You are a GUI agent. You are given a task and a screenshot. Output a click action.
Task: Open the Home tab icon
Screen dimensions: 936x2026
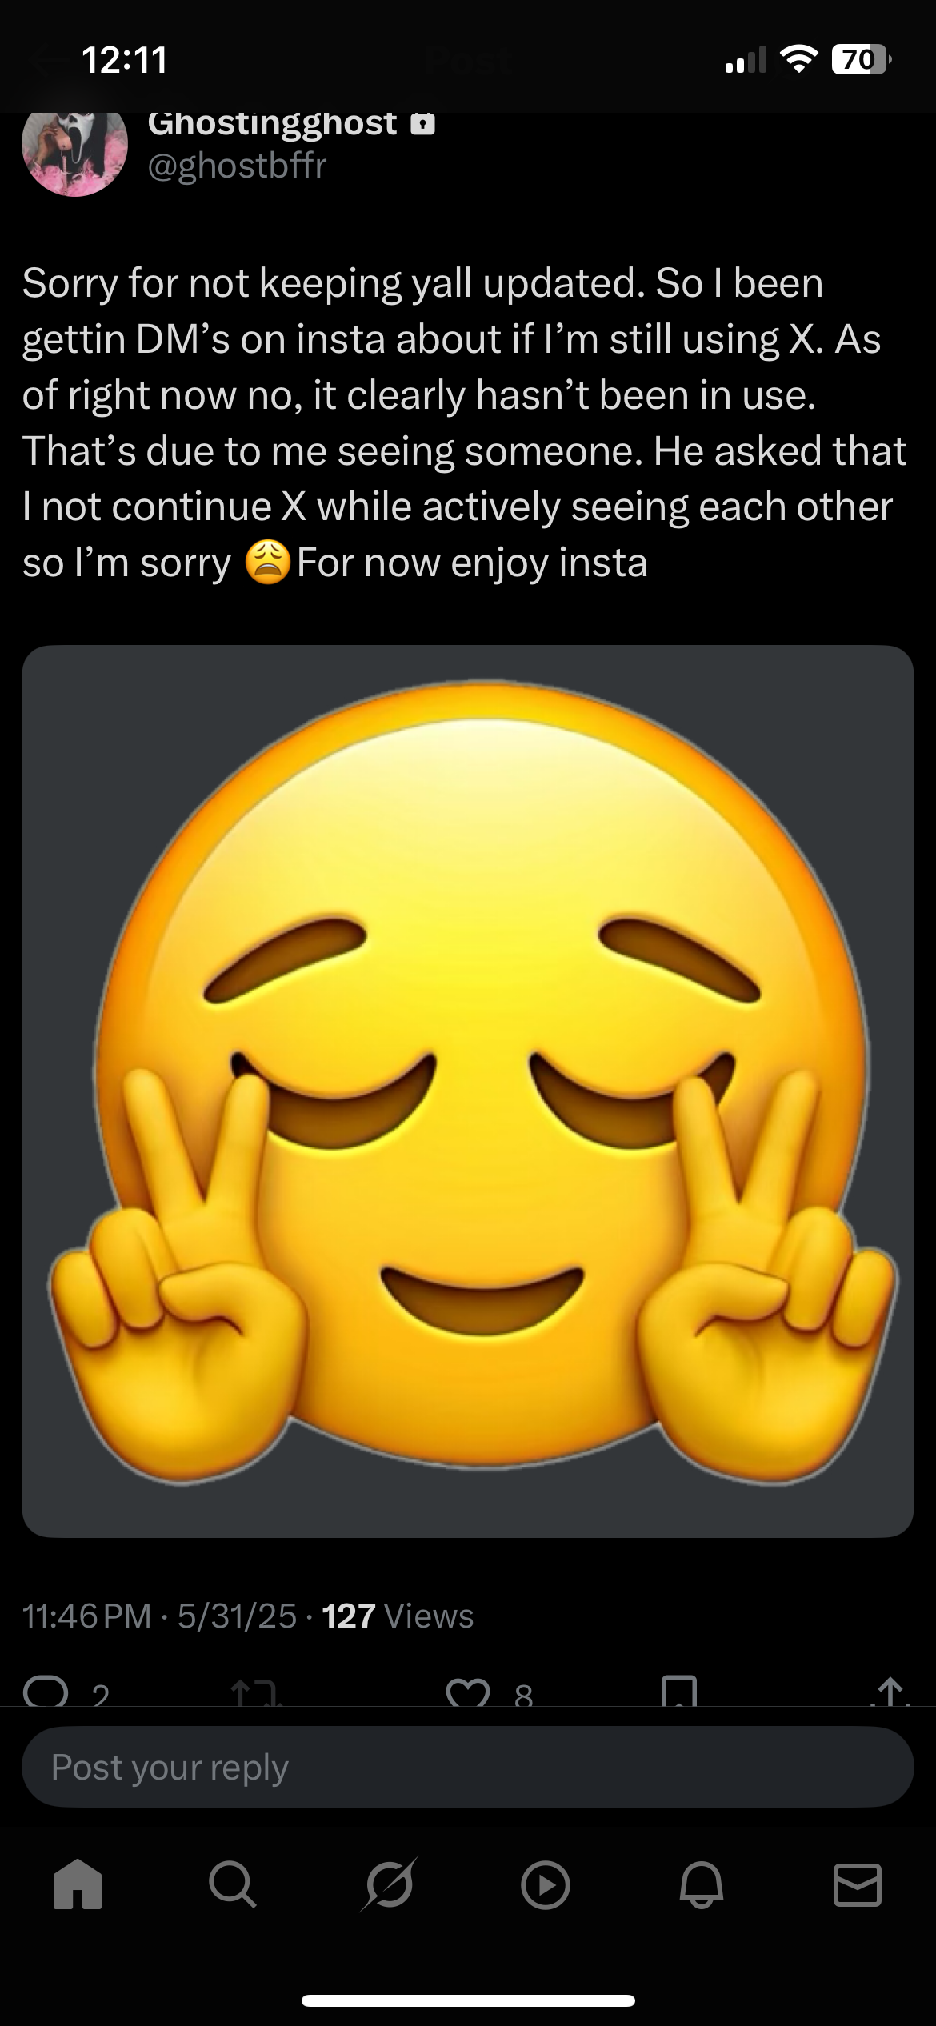pyautogui.click(x=78, y=1886)
